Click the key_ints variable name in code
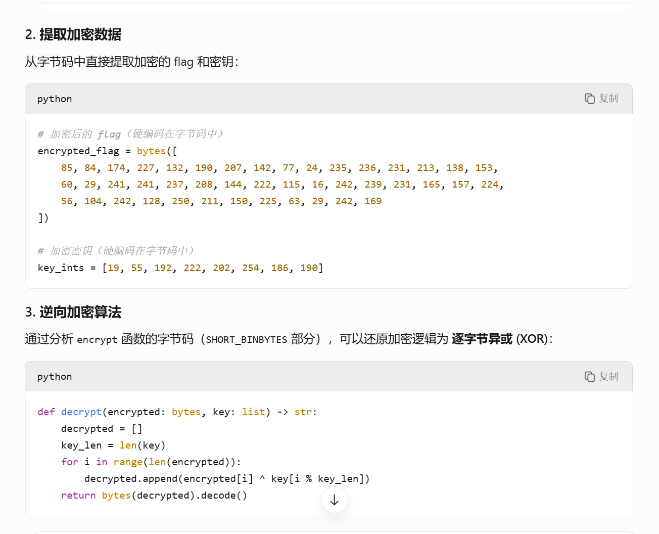Screen dimensions: 659x534 [61, 268]
